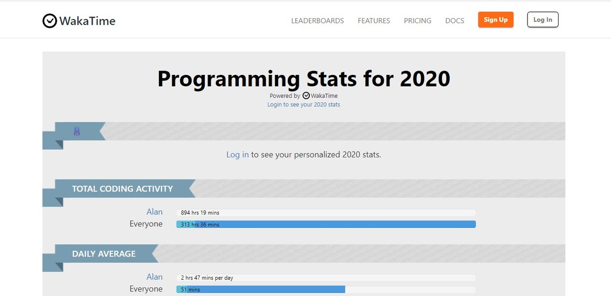Click the 'Powered by' text

[285, 96]
